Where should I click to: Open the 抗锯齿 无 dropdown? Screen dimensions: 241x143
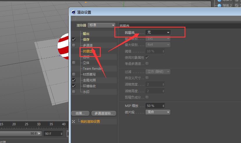pyautogui.click(x=158, y=32)
